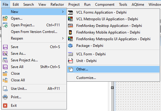Select the FireMonkey Mobile Application phone icon
The height and width of the screenshot is (111, 161).
70,32
